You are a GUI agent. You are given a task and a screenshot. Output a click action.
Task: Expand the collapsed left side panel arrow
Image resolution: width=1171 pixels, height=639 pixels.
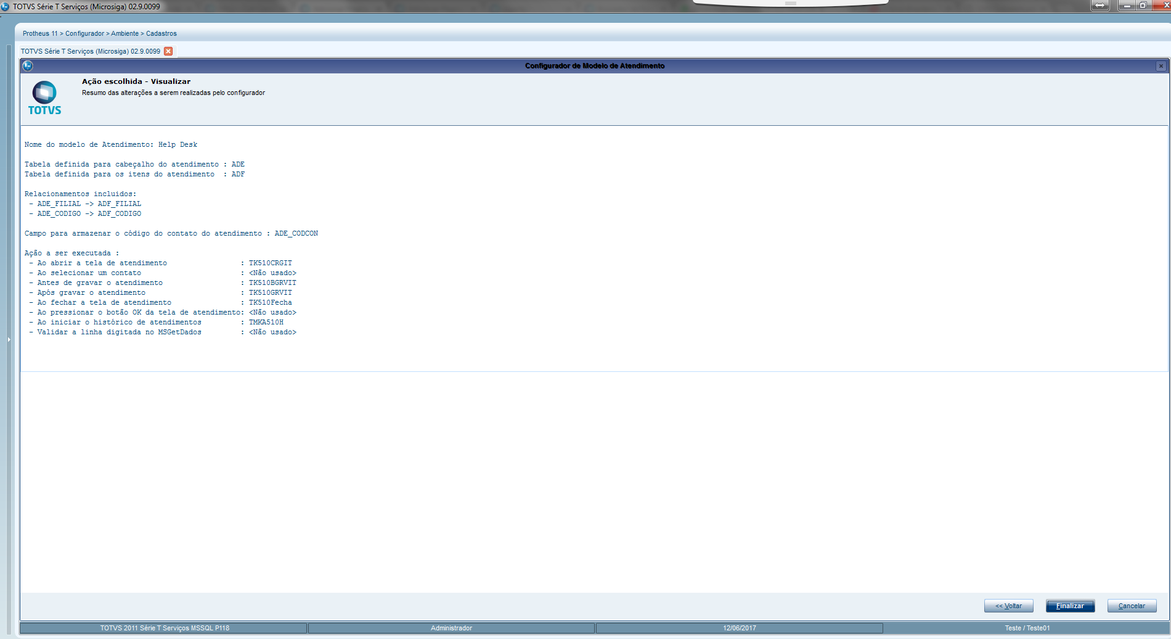tap(9, 339)
